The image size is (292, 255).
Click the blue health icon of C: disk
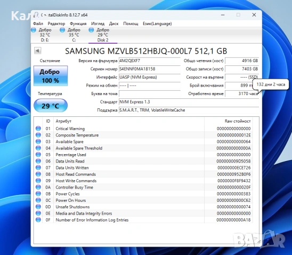(62, 30)
